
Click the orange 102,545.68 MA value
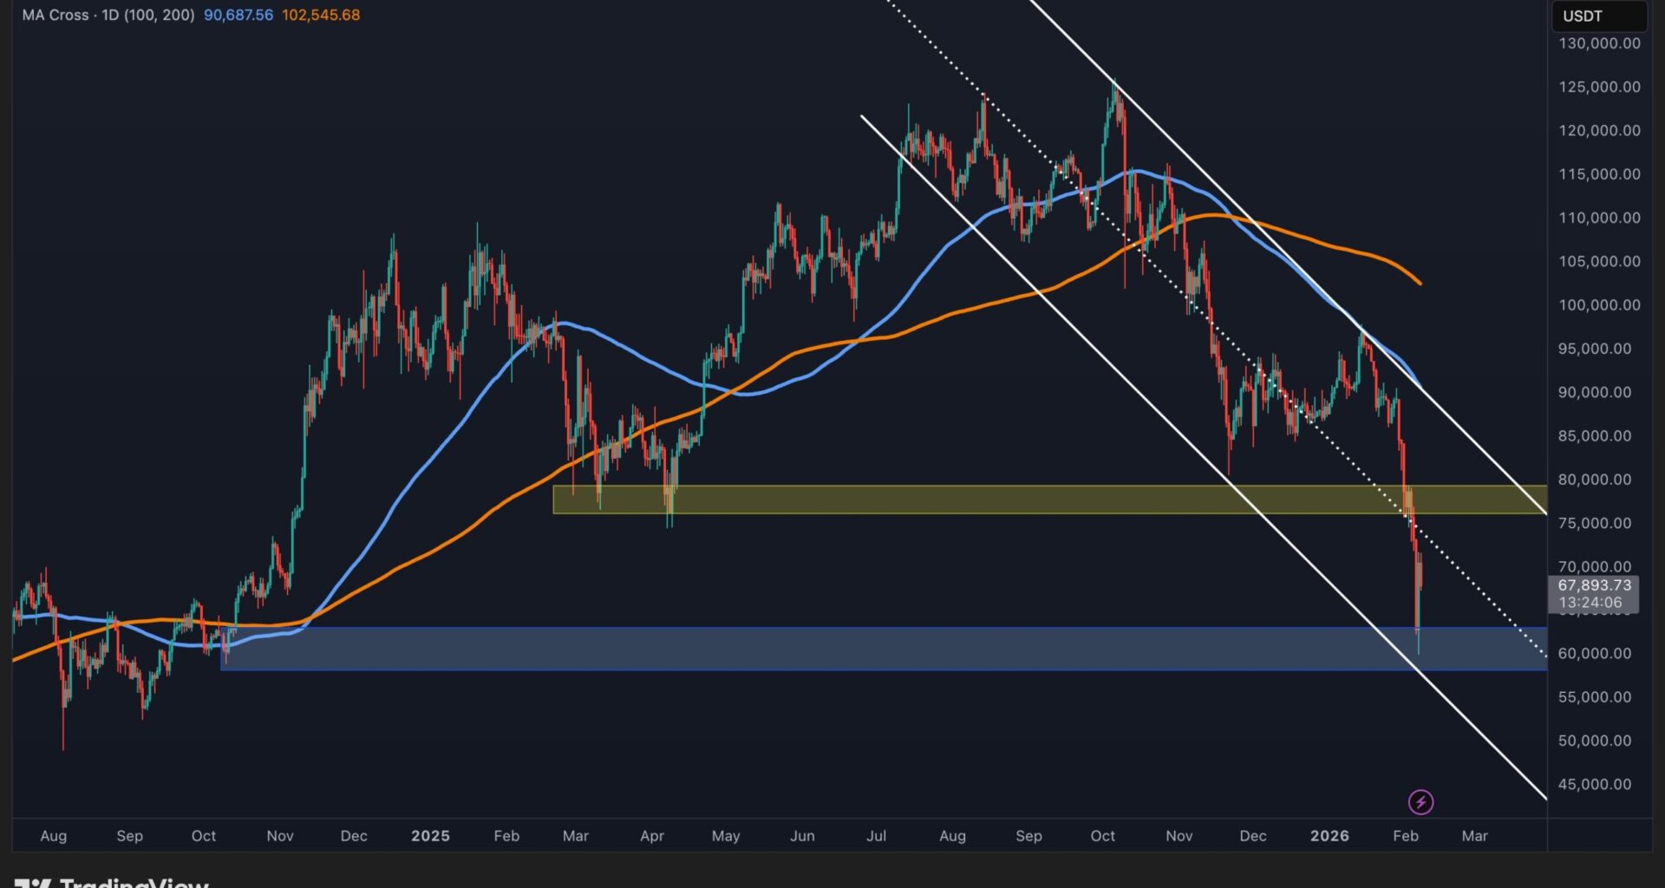click(x=320, y=15)
